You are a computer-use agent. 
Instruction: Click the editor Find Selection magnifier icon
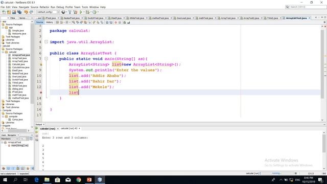point(74,22)
